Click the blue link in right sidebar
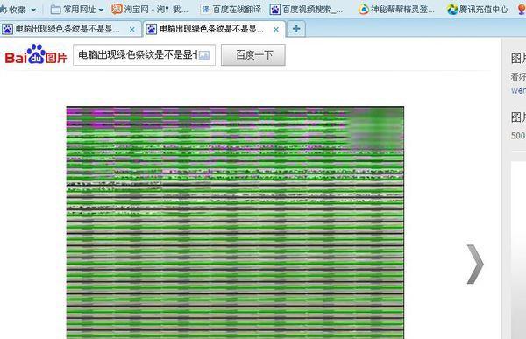The height and width of the screenshot is (339, 526). [518, 90]
